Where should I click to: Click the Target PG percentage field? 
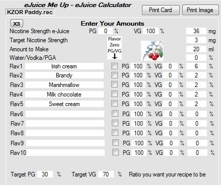(45, 174)
